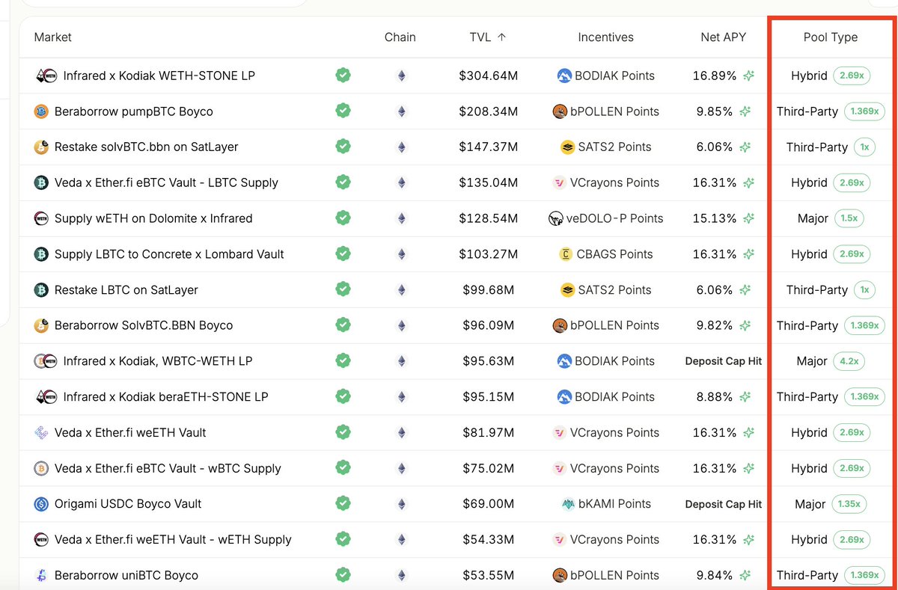This screenshot has height=590, width=898.
Task: Click the Pool Type column header
Action: point(830,37)
